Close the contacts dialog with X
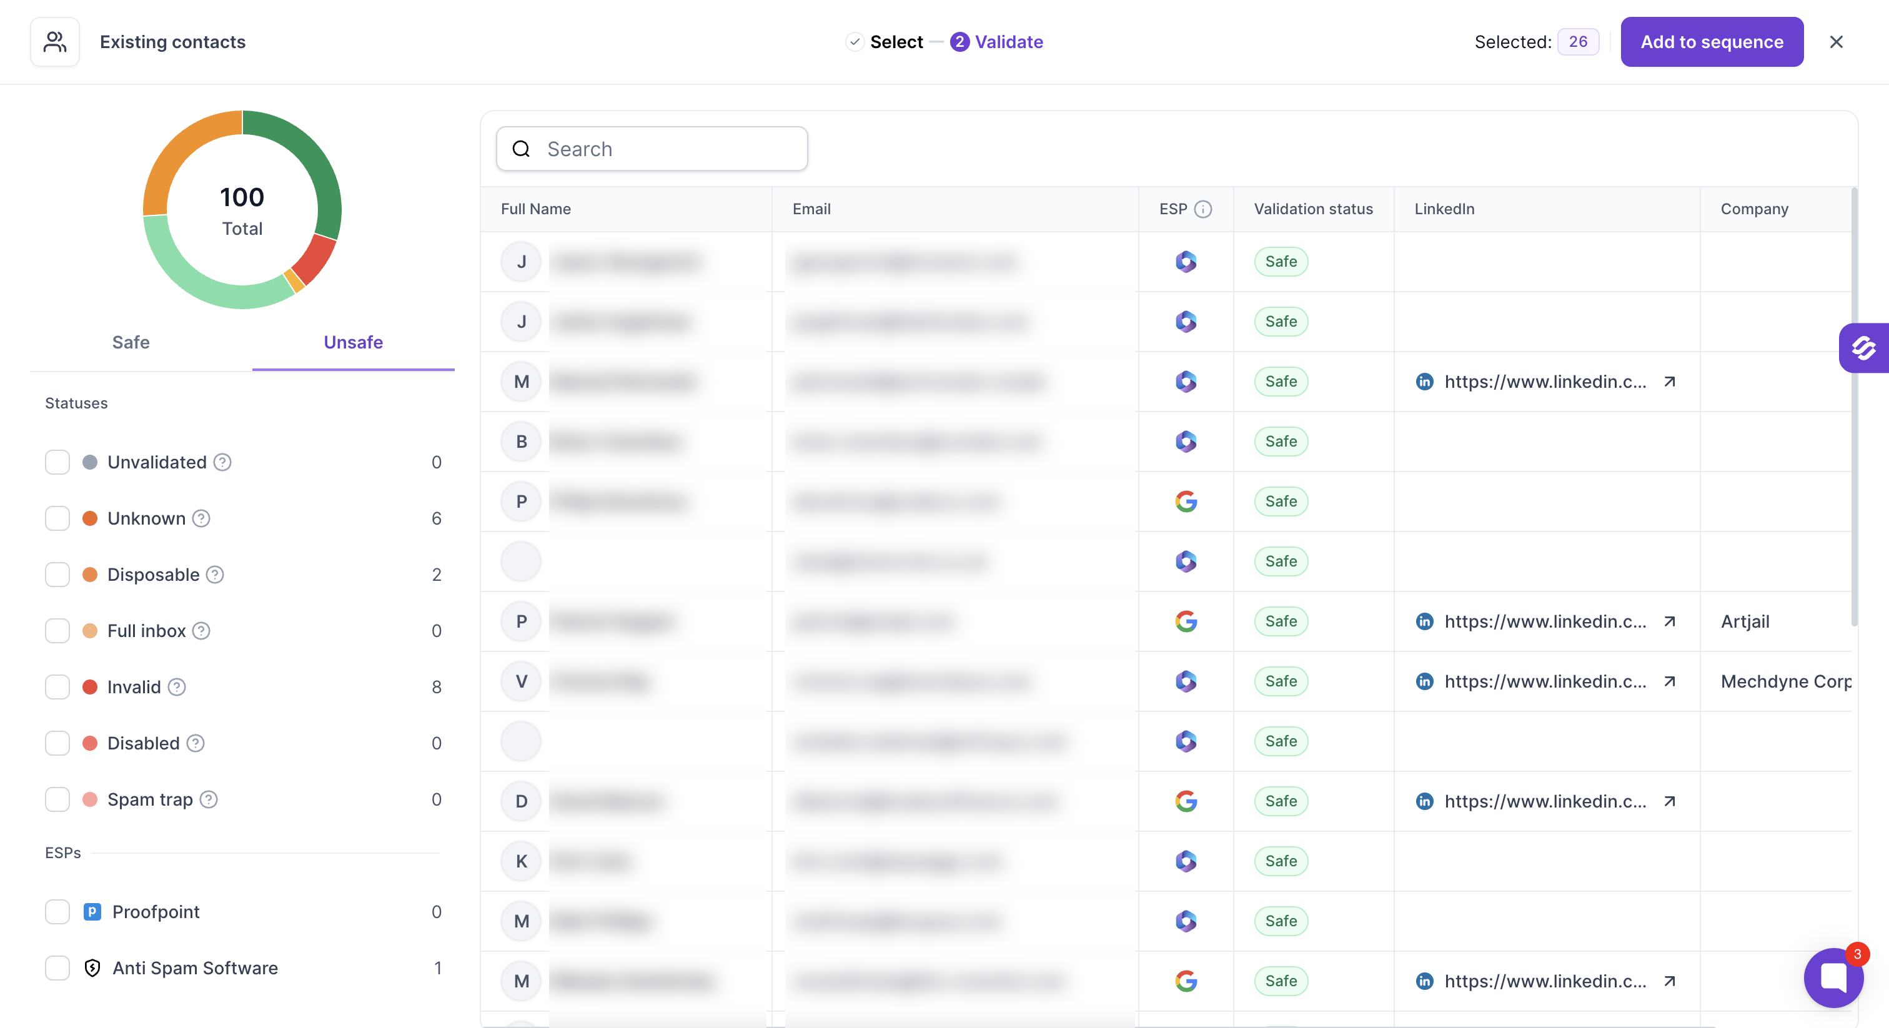Viewport: 1889px width, 1028px height. tap(1836, 42)
